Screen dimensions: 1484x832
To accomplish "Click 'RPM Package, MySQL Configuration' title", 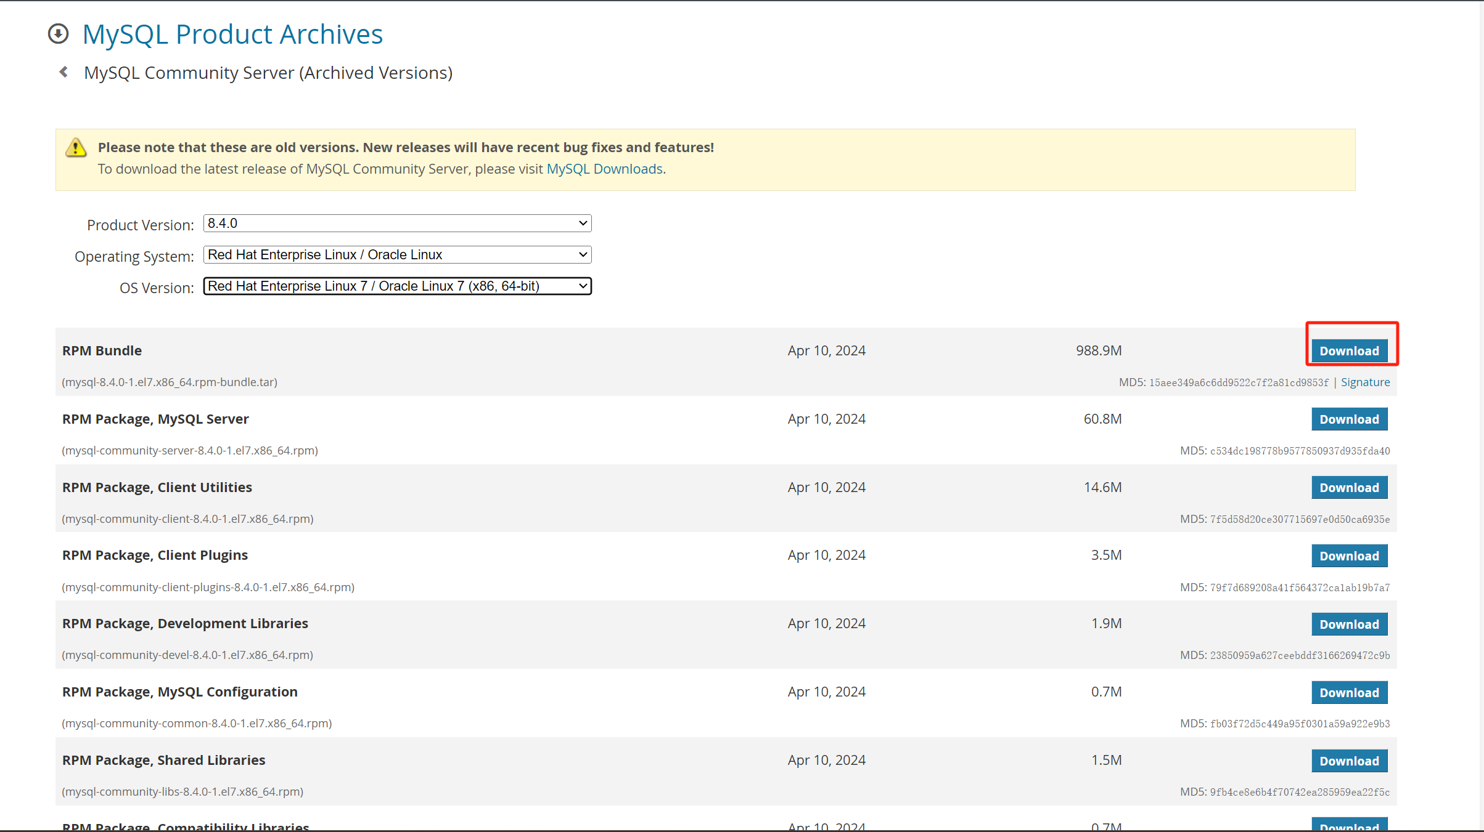I will [180, 692].
